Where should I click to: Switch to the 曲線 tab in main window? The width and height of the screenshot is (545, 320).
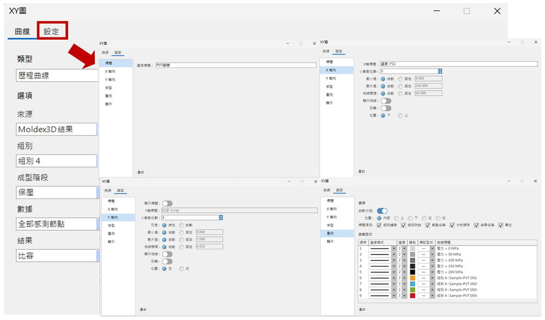[x=22, y=32]
